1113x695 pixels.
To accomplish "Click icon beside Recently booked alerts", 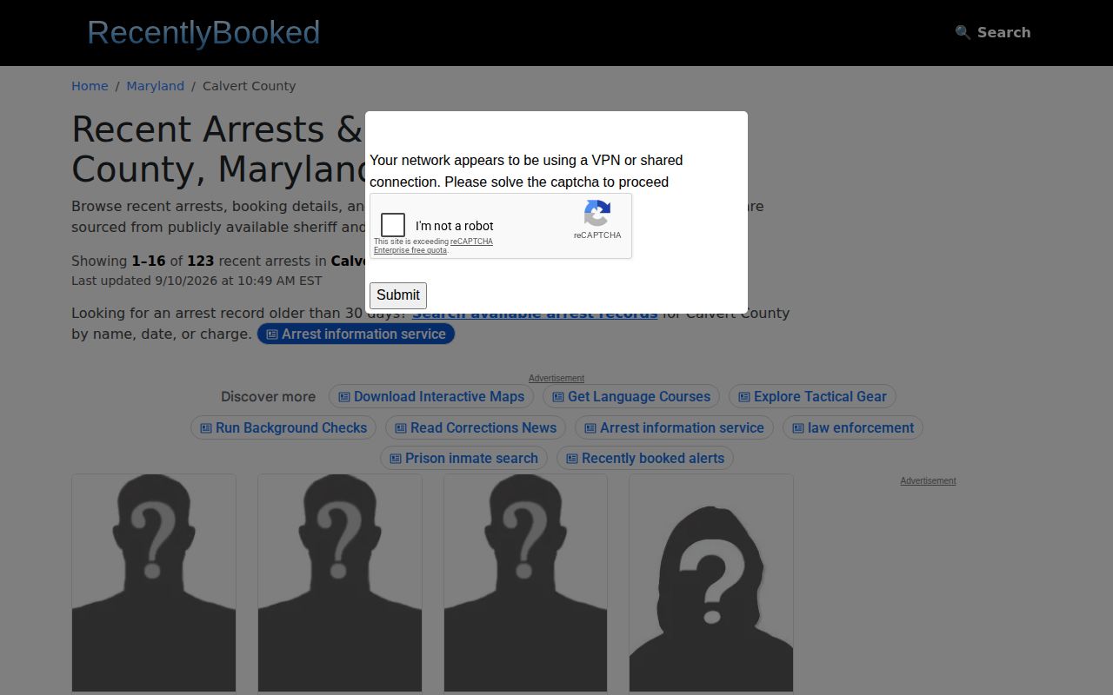I will click(572, 459).
